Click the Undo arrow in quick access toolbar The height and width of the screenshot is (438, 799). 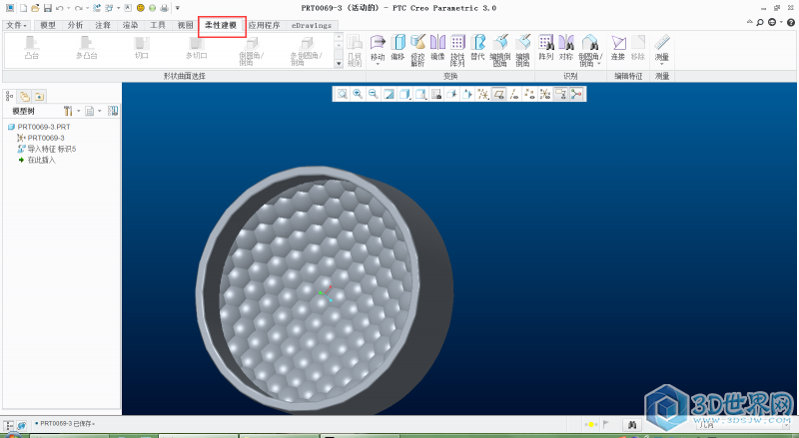[60, 8]
